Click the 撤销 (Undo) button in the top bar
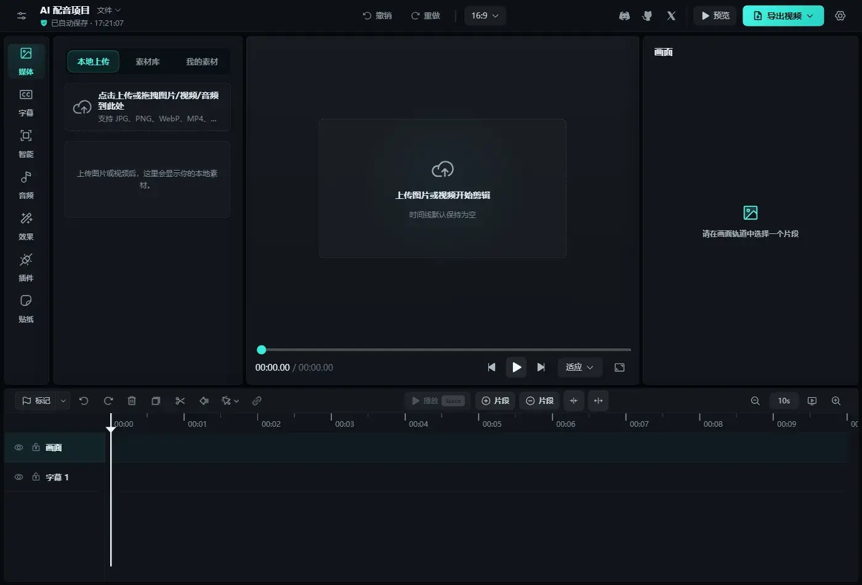The height and width of the screenshot is (585, 862). point(377,16)
